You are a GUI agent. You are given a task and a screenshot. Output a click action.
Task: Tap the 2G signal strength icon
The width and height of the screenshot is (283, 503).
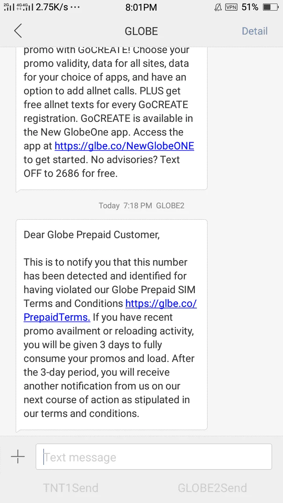[x=9, y=7]
